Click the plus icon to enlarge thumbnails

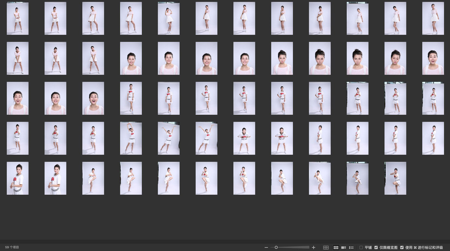[314, 247]
